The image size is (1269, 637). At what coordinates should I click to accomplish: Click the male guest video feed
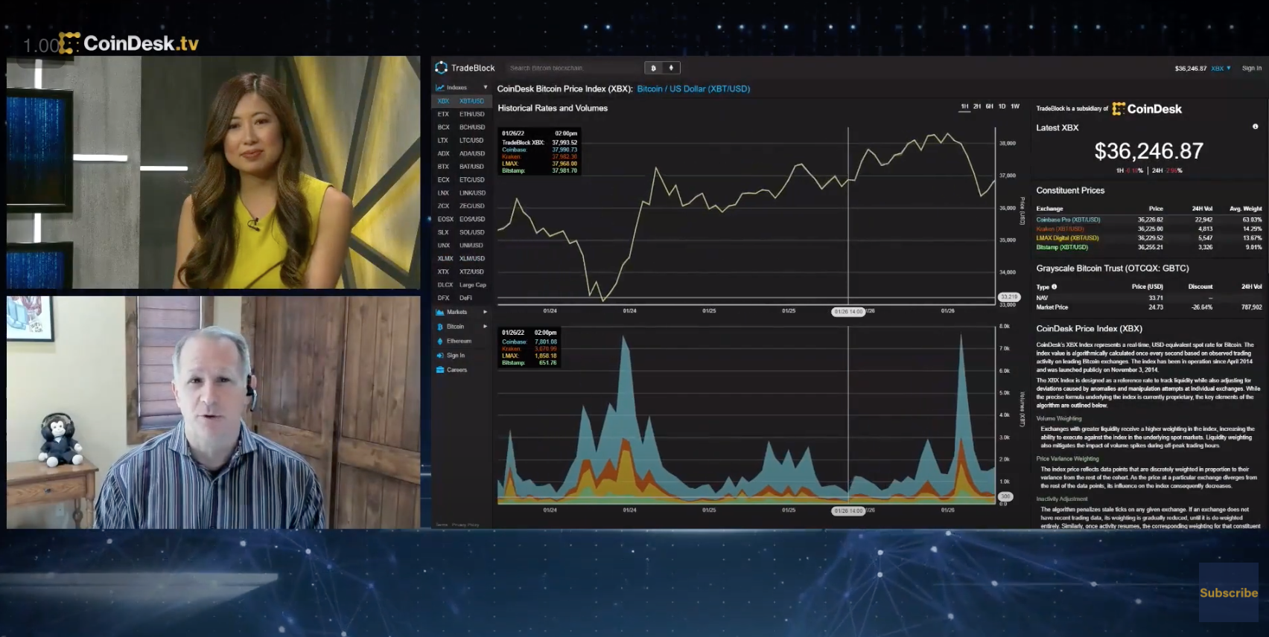click(214, 412)
